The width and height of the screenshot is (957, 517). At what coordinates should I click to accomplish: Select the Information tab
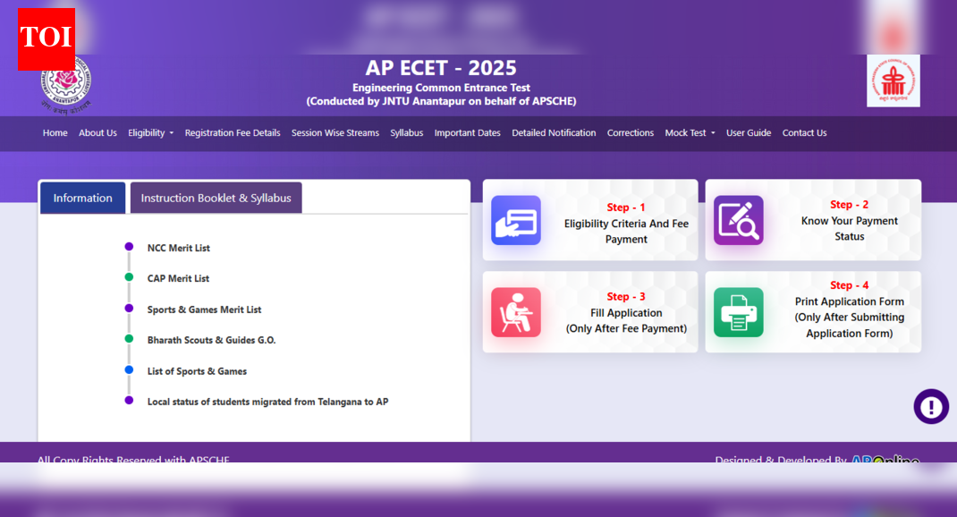(x=82, y=199)
